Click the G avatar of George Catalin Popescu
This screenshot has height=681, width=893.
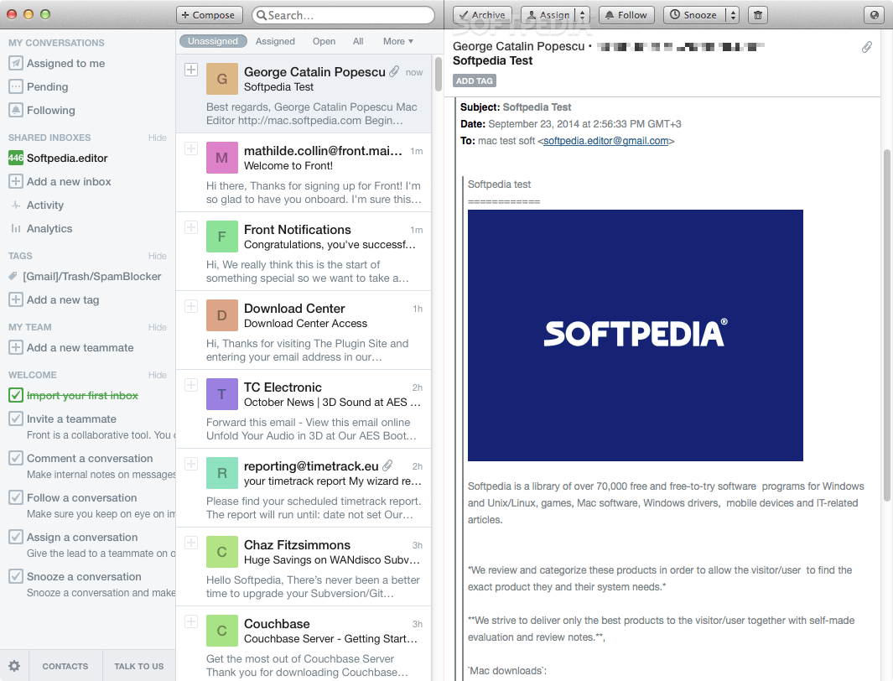pyautogui.click(x=222, y=79)
